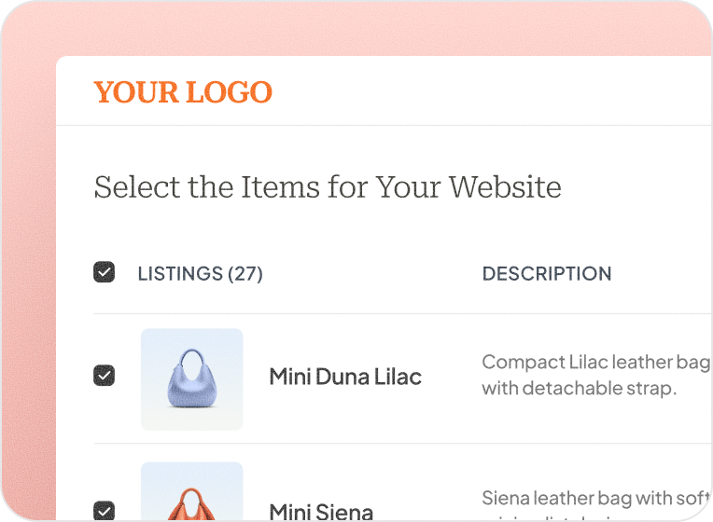Click the 'with detachable strap' description line
This screenshot has height=522, width=713.
click(x=579, y=389)
